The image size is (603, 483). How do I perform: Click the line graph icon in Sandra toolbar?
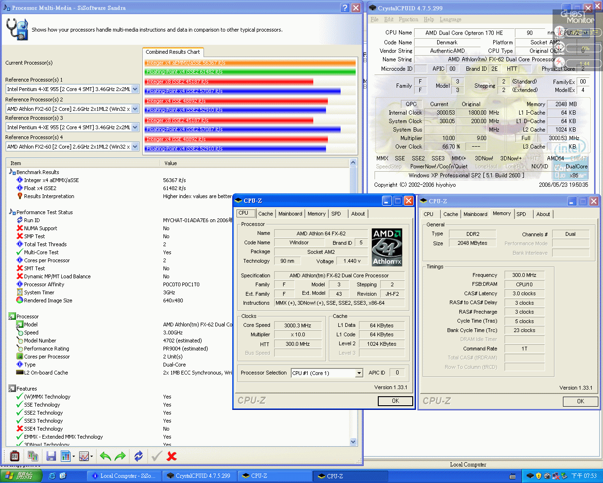tap(84, 456)
